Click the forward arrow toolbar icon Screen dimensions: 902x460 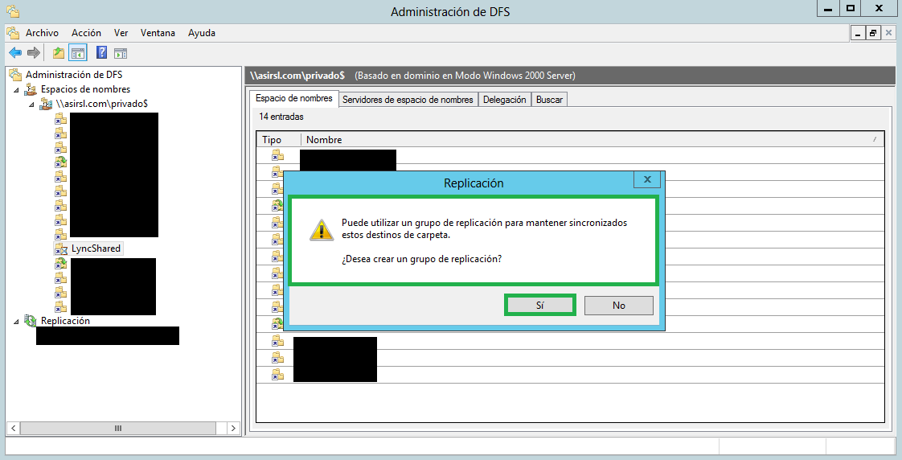(x=34, y=53)
